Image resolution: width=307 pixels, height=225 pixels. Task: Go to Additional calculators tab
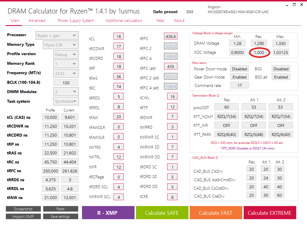pyautogui.click(x=124, y=20)
